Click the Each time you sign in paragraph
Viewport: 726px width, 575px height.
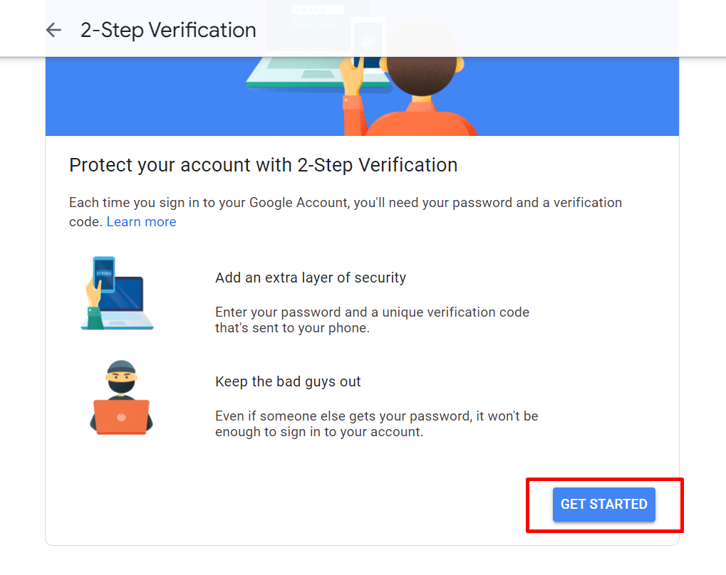click(346, 212)
